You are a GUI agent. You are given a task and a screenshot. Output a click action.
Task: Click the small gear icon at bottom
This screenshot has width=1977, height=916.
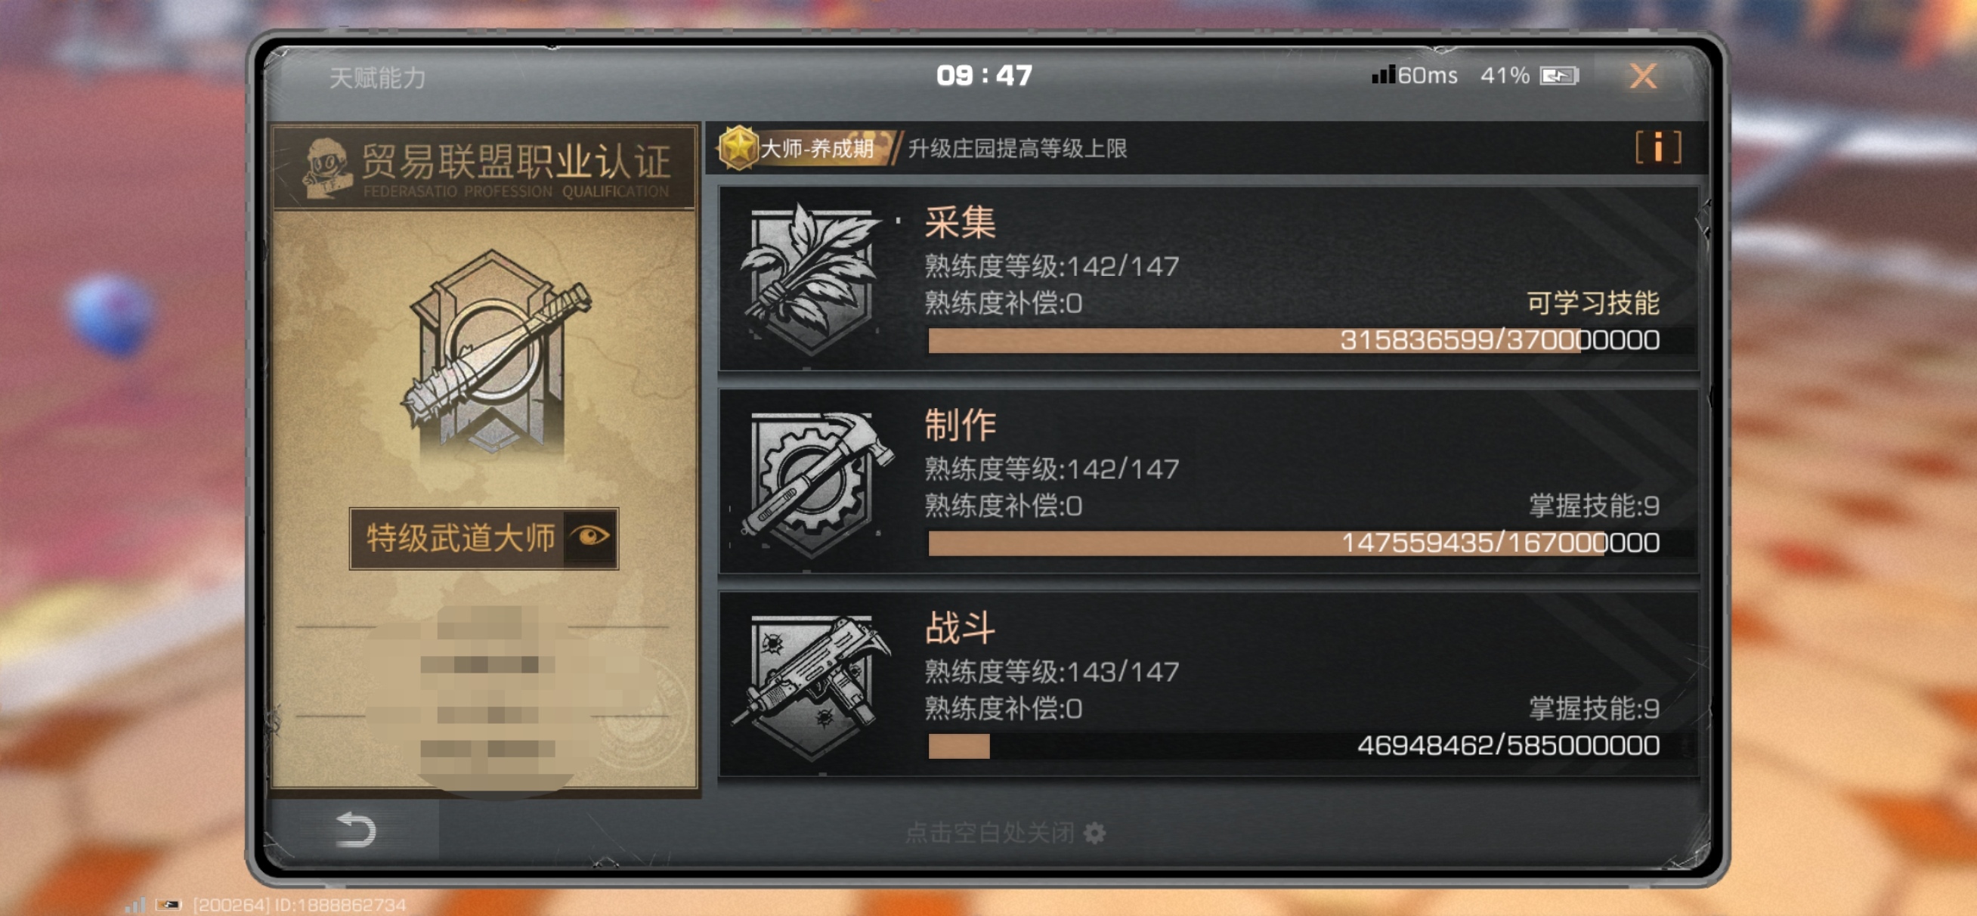(x=1094, y=832)
